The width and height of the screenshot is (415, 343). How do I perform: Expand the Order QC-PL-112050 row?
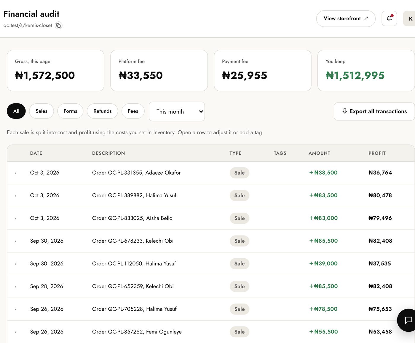[15, 264]
